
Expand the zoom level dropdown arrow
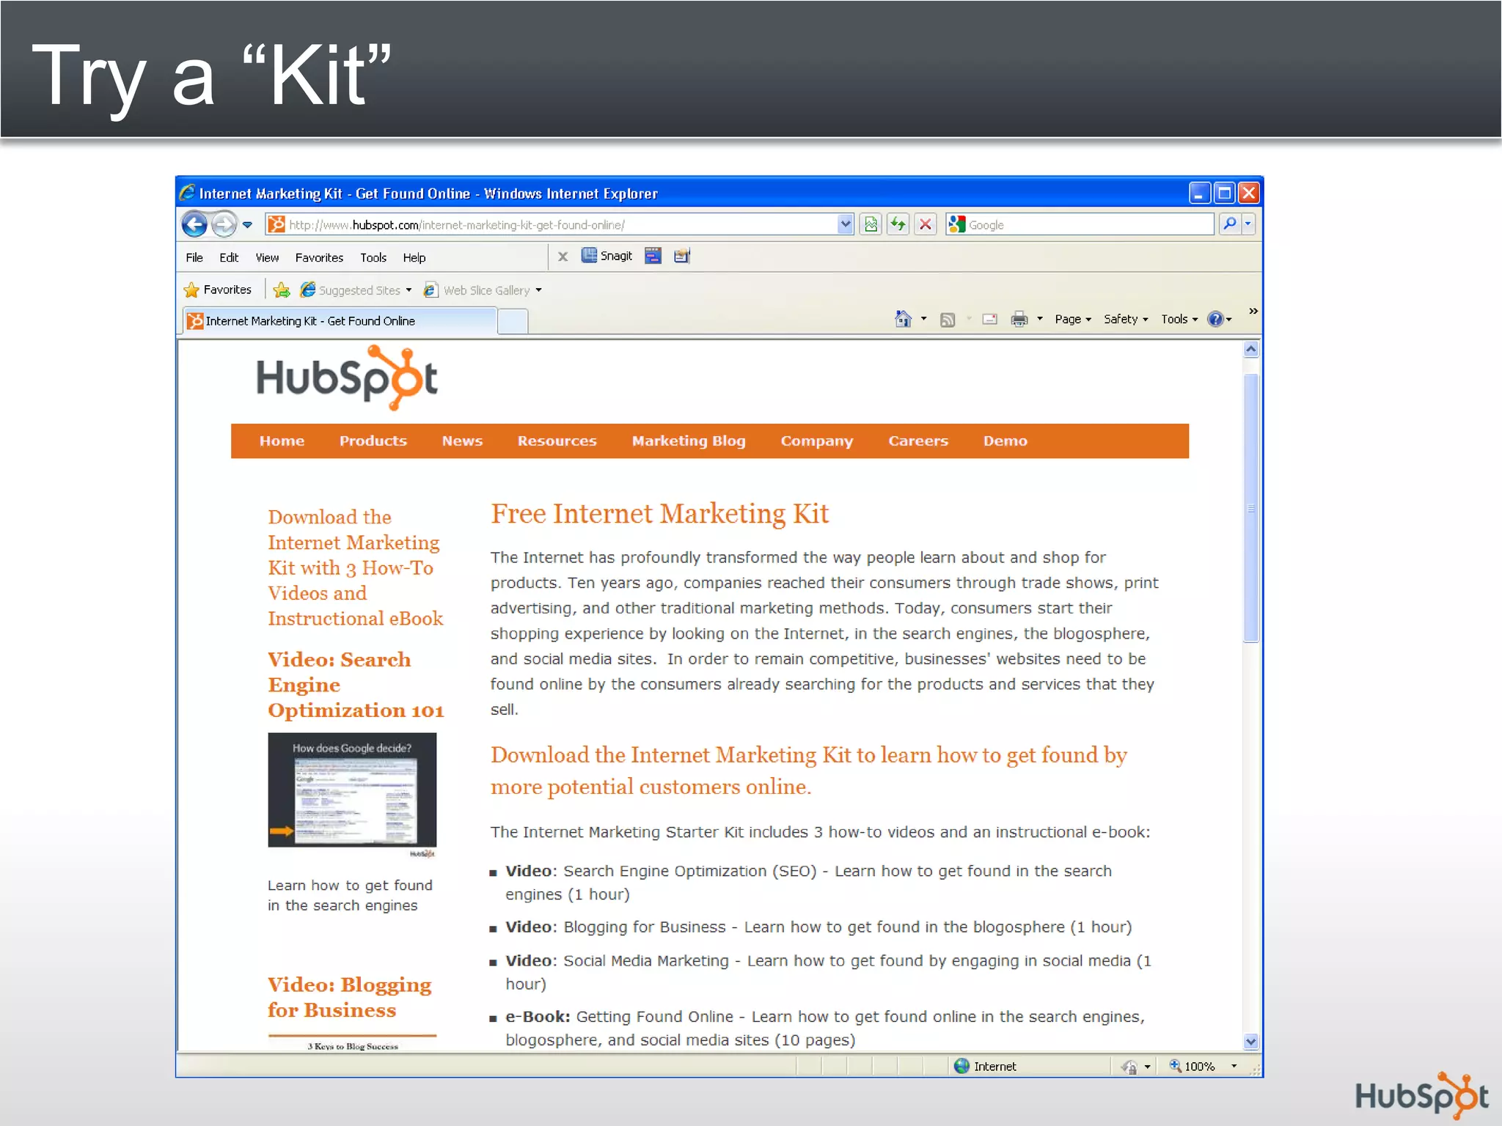(x=1234, y=1066)
